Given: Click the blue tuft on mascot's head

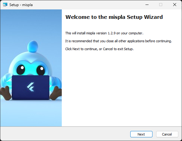Looking at the screenshot, I should pyautogui.click(x=33, y=46).
